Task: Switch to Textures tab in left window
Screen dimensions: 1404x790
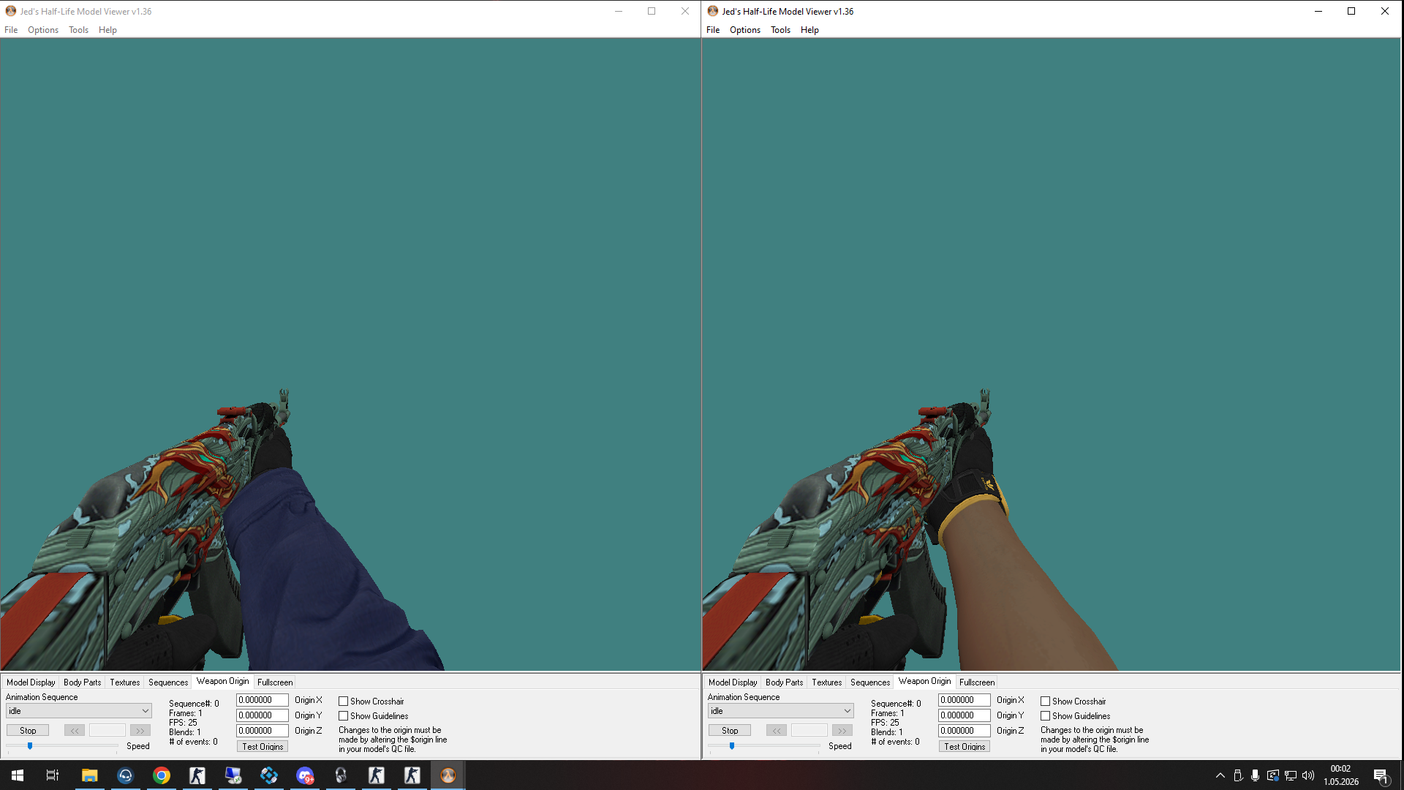Action: 125,682
